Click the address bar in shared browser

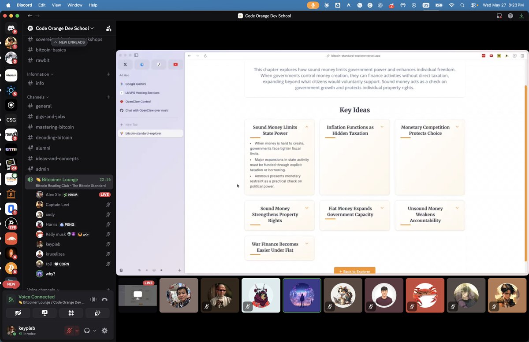pos(353,56)
